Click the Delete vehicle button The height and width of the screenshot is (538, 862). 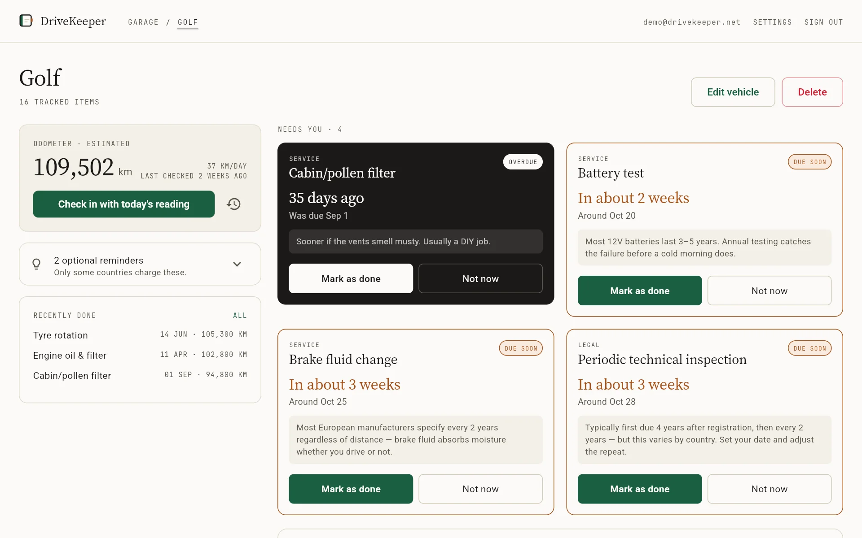[x=812, y=92]
